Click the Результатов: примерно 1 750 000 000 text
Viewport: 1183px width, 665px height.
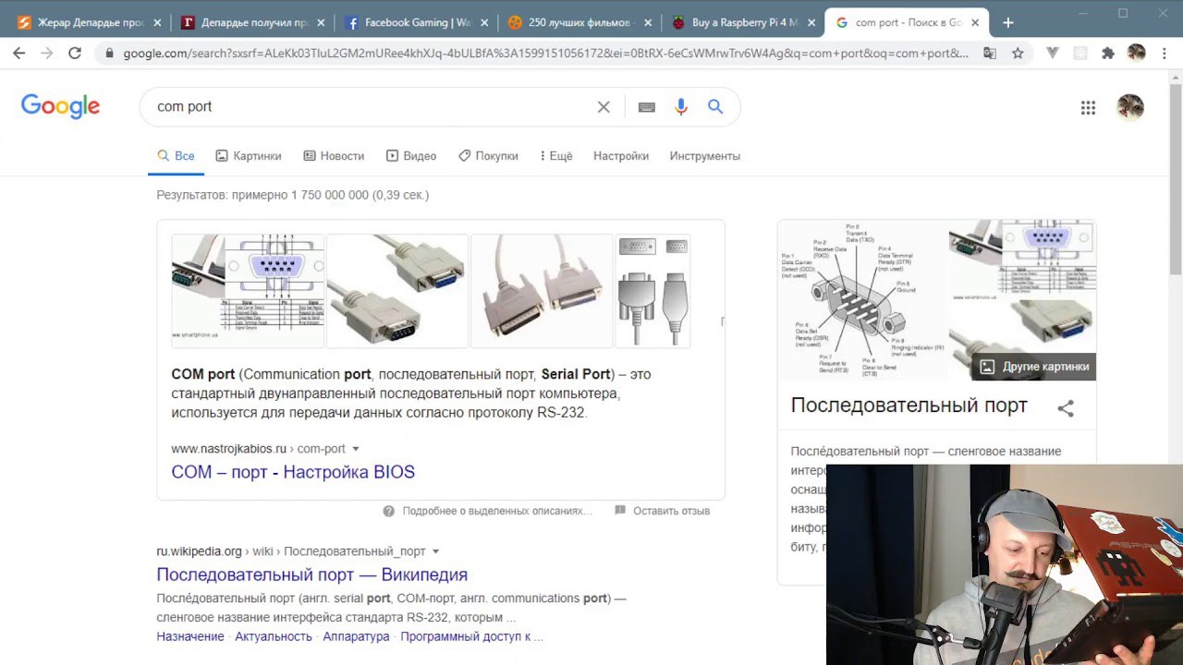pyautogui.click(x=292, y=195)
